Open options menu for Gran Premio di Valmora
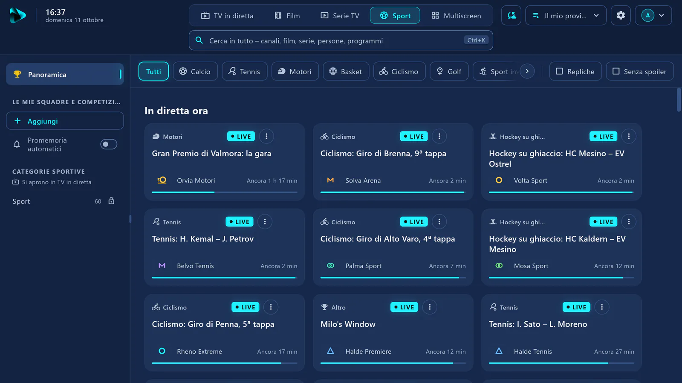682x383 pixels. (x=266, y=136)
